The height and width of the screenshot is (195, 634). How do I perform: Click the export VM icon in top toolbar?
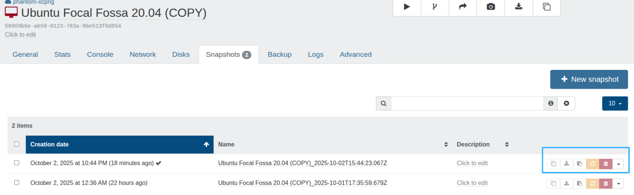click(x=519, y=7)
